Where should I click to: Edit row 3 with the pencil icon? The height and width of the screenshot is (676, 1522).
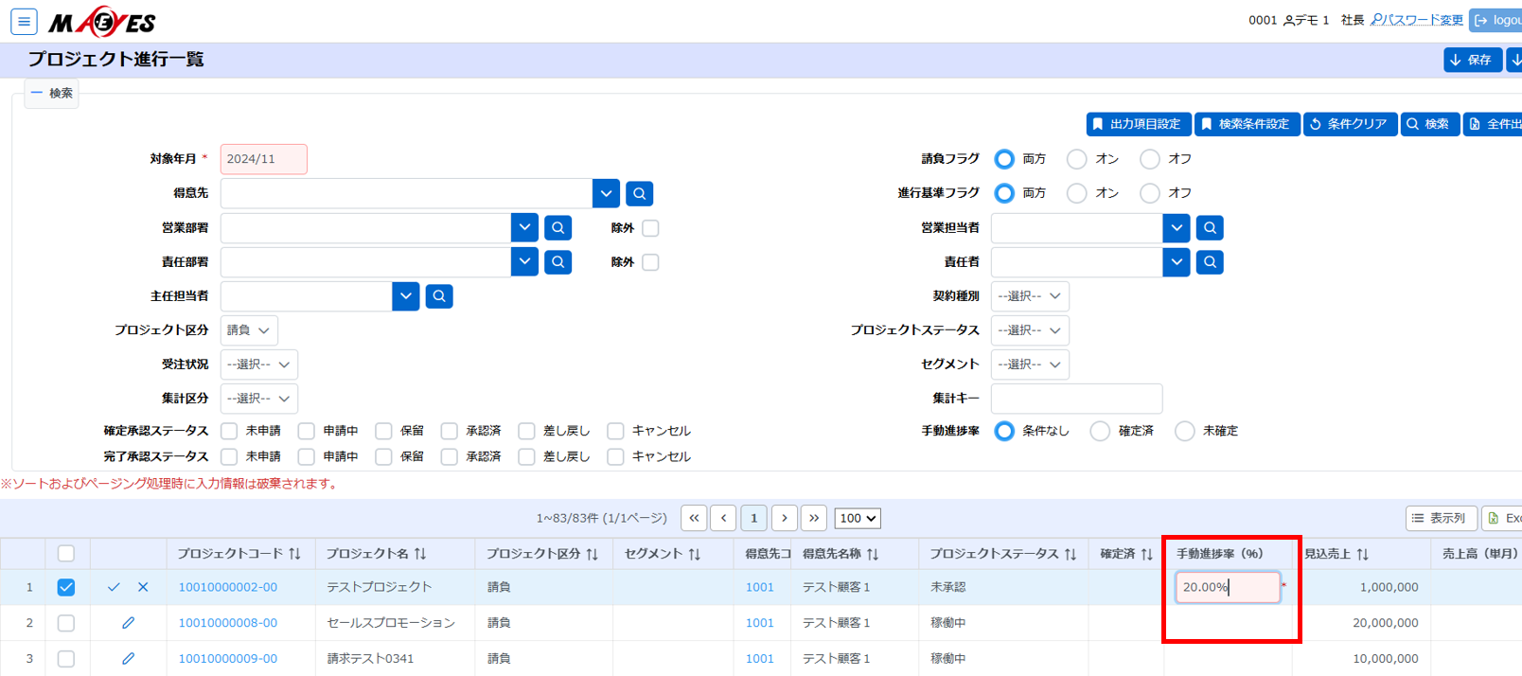[128, 658]
